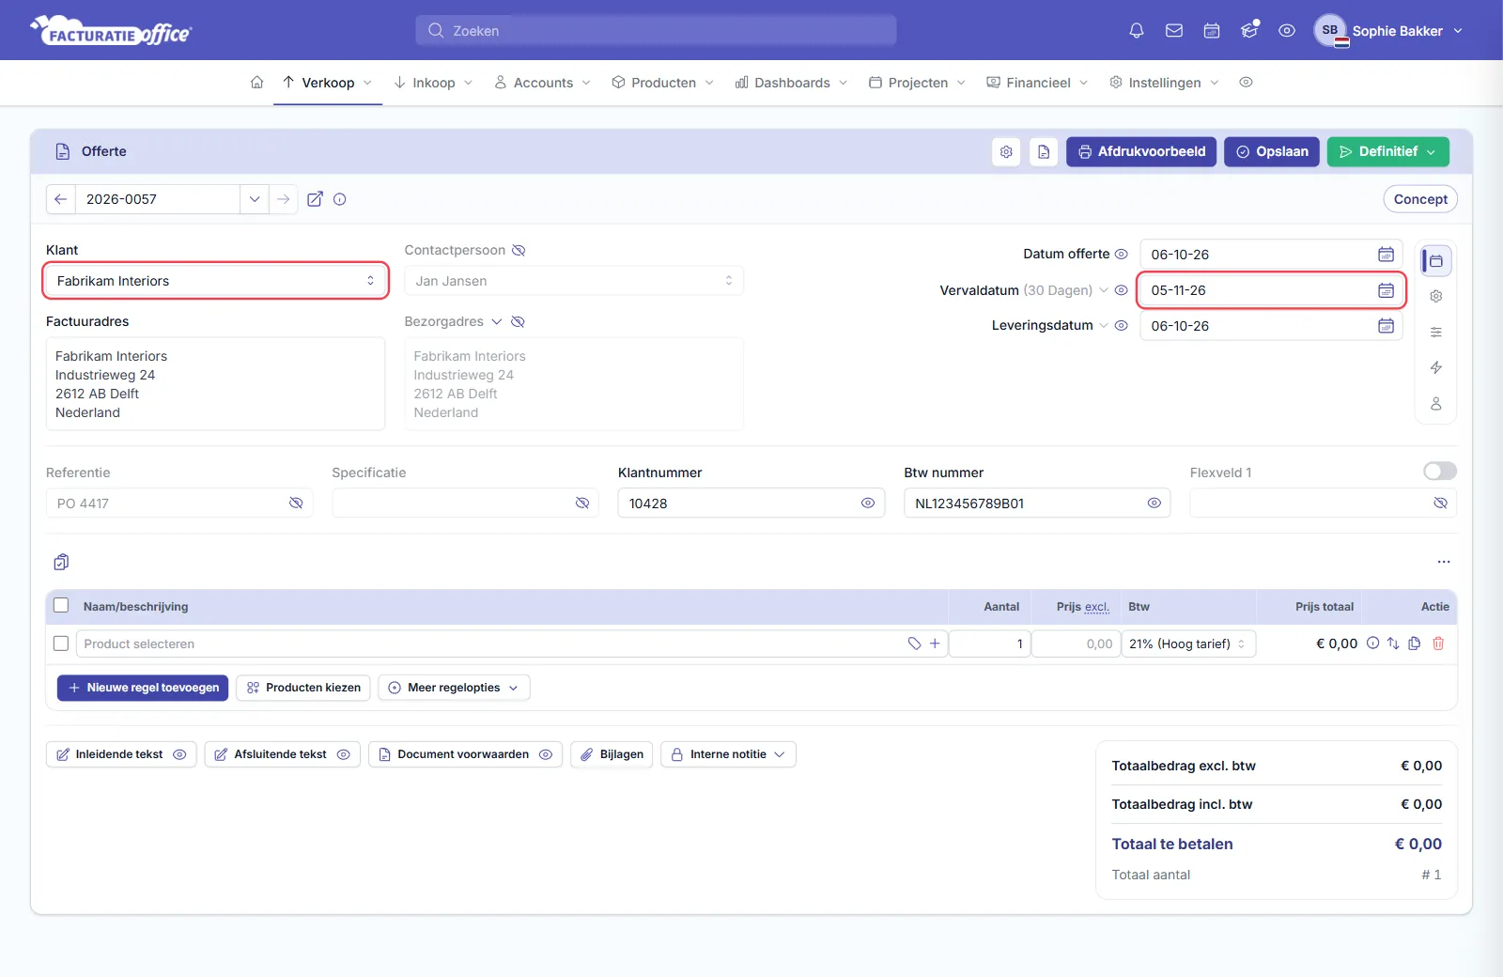Open the Sophie Bakker user menu
This screenshot has height=977, width=1503.
1389,31
